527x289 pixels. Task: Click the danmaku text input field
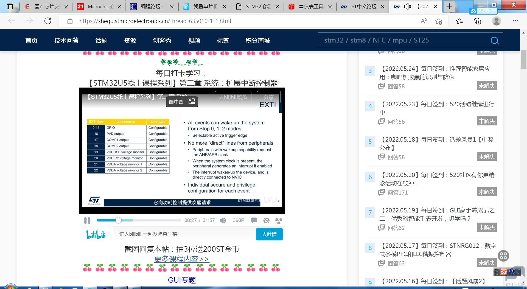[184, 234]
